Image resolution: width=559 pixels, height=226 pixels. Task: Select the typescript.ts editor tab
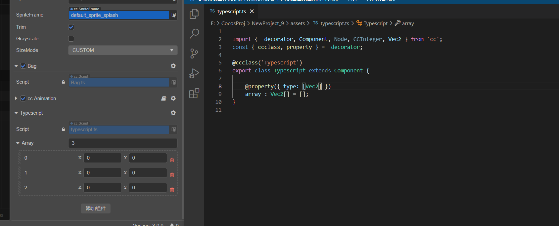tap(232, 11)
